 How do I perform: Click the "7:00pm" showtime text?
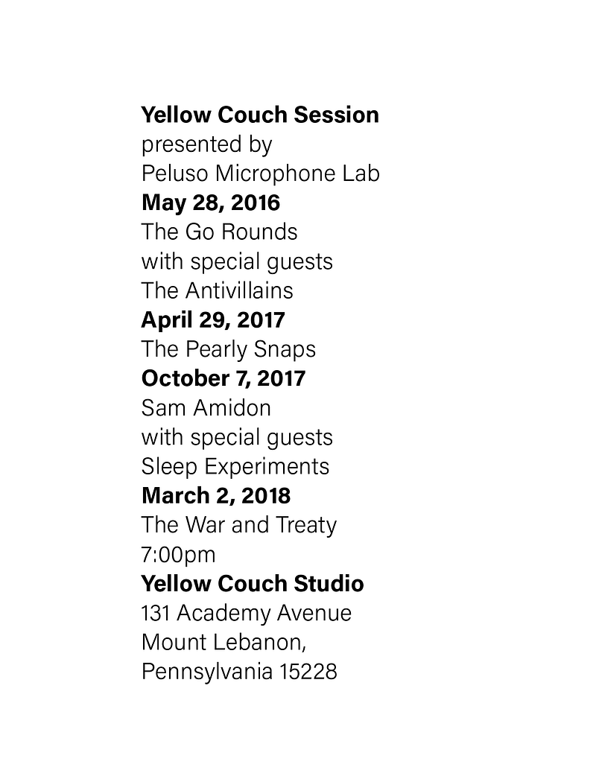point(179,555)
